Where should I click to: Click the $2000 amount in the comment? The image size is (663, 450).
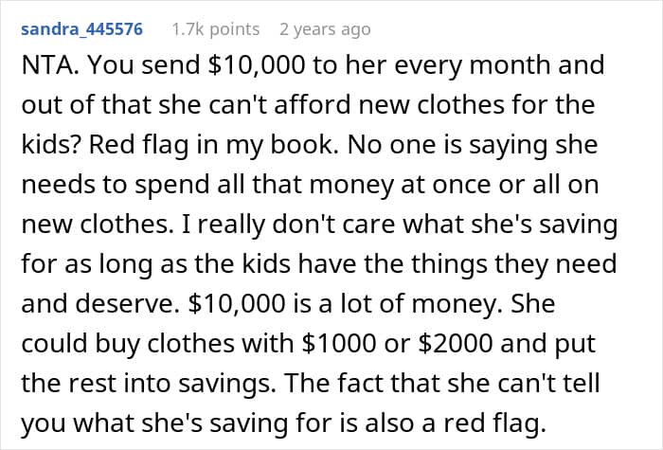tap(456, 343)
